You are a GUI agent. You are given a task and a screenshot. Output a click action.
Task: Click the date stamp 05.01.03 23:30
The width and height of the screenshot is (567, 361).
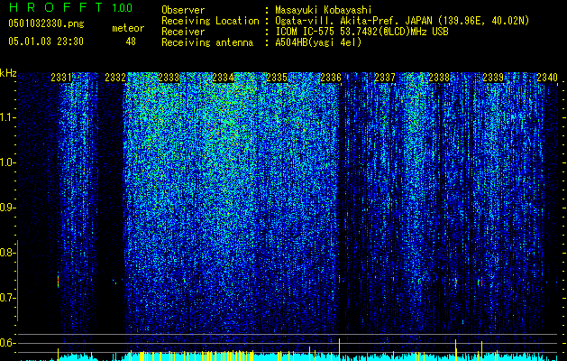(46, 42)
